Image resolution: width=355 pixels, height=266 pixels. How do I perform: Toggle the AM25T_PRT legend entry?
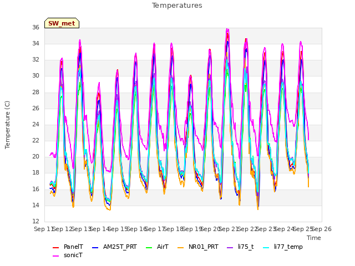point(114,247)
